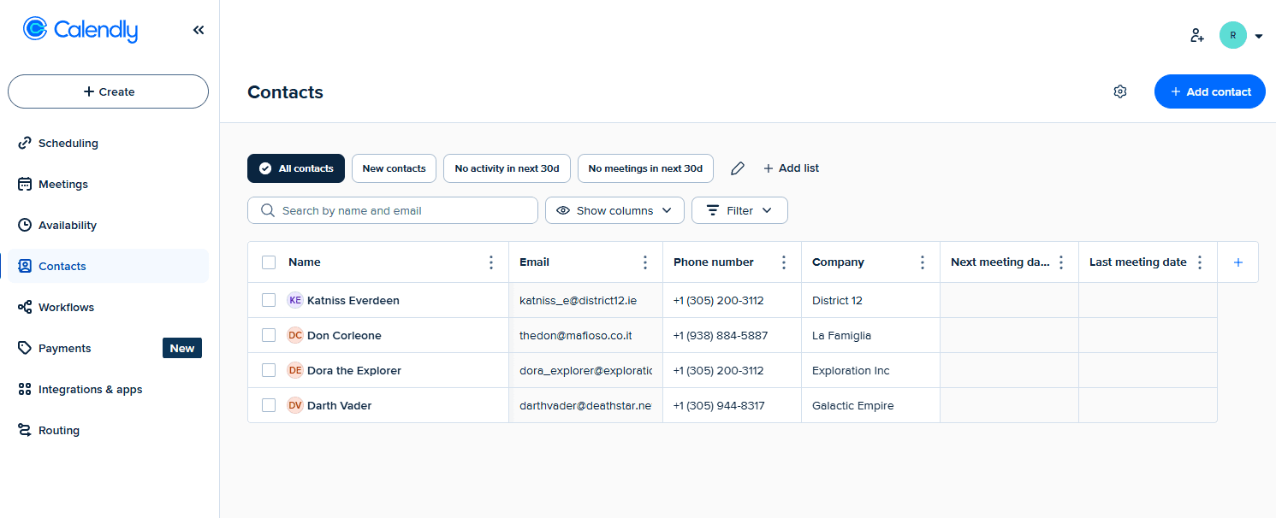Collapse the sidebar with double-chevron icon
Screen dimensions: 1276x518
[199, 30]
